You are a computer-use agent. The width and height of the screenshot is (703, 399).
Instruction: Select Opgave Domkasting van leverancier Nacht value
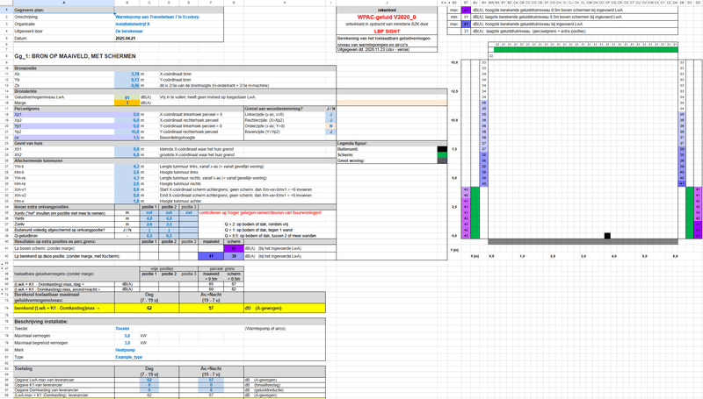211,390
